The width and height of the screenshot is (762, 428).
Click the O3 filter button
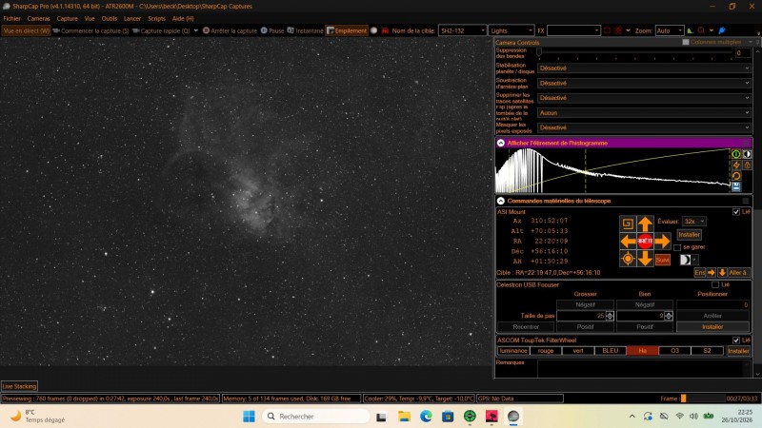click(674, 351)
